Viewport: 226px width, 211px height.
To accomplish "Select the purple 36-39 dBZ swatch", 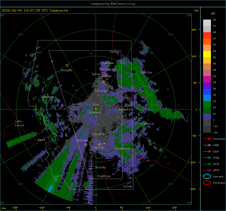I will [207, 86].
